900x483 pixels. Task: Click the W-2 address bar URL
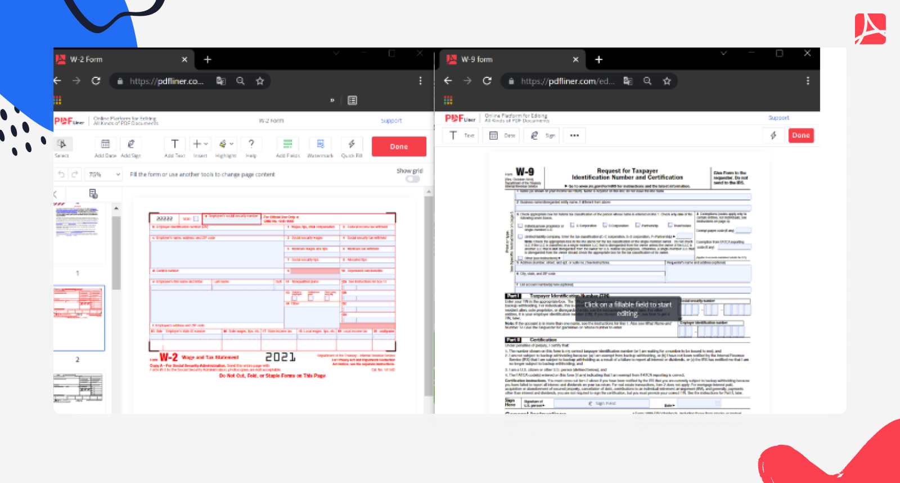167,81
